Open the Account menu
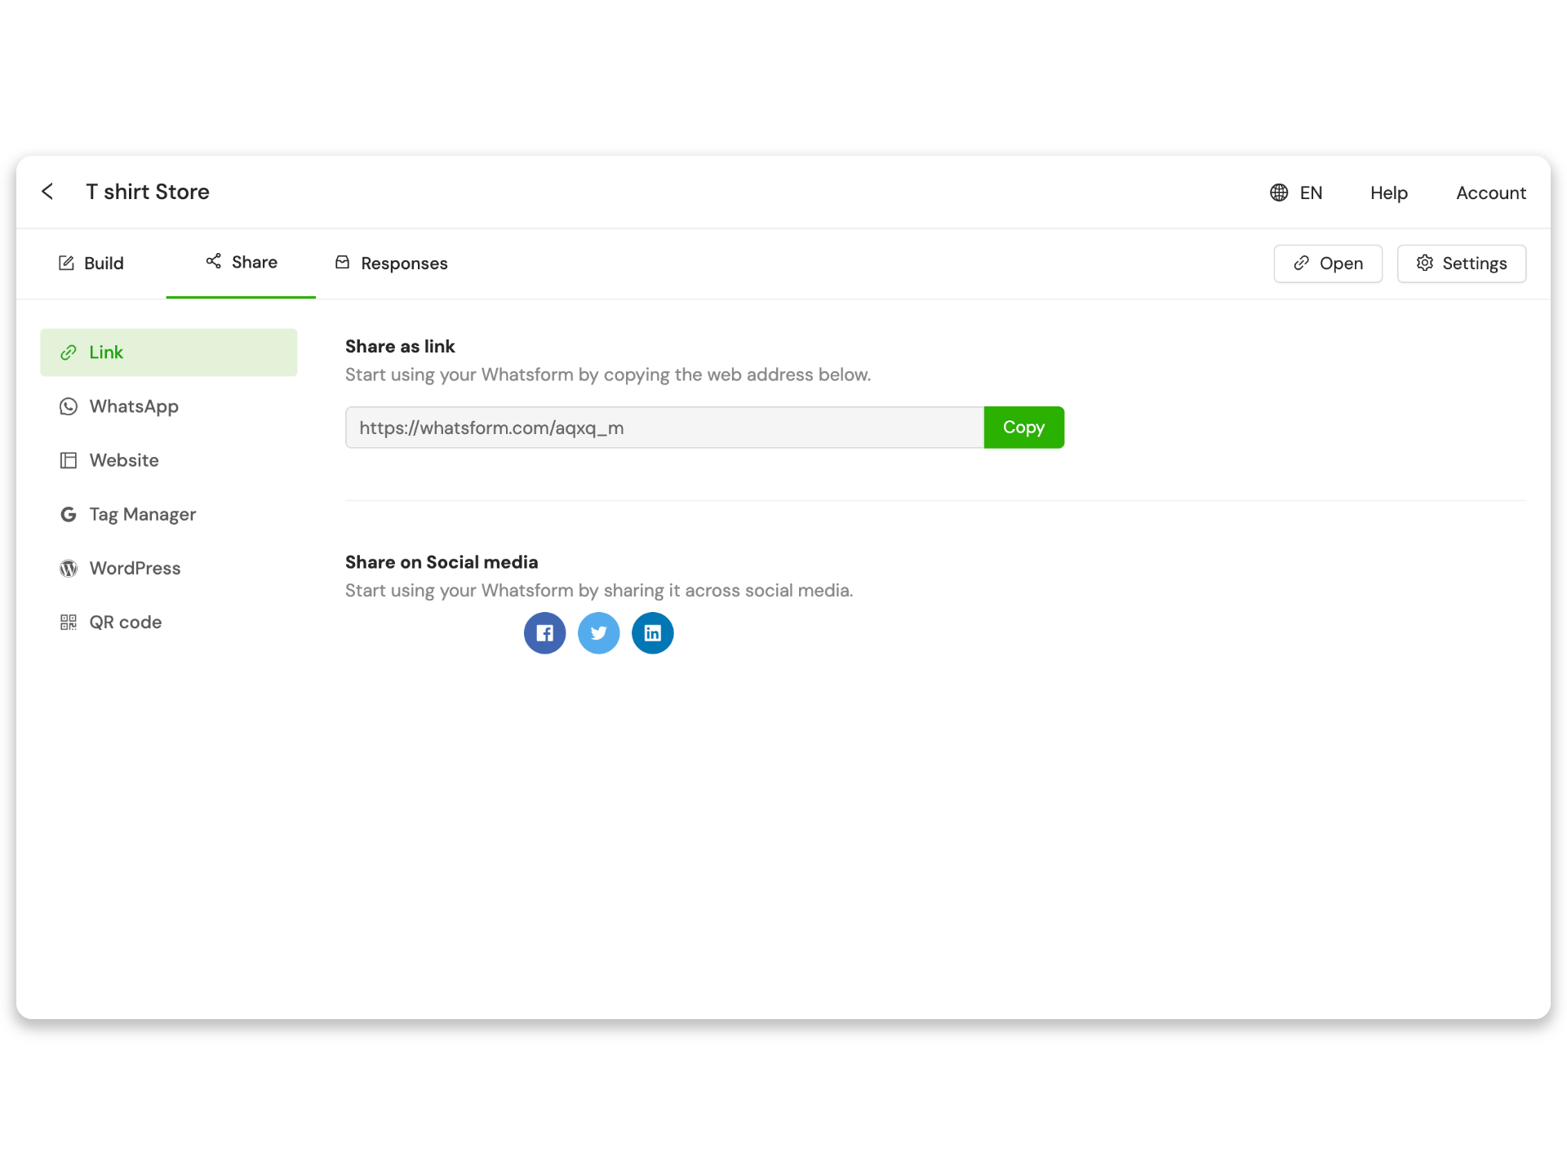The width and height of the screenshot is (1567, 1175). pyautogui.click(x=1490, y=193)
